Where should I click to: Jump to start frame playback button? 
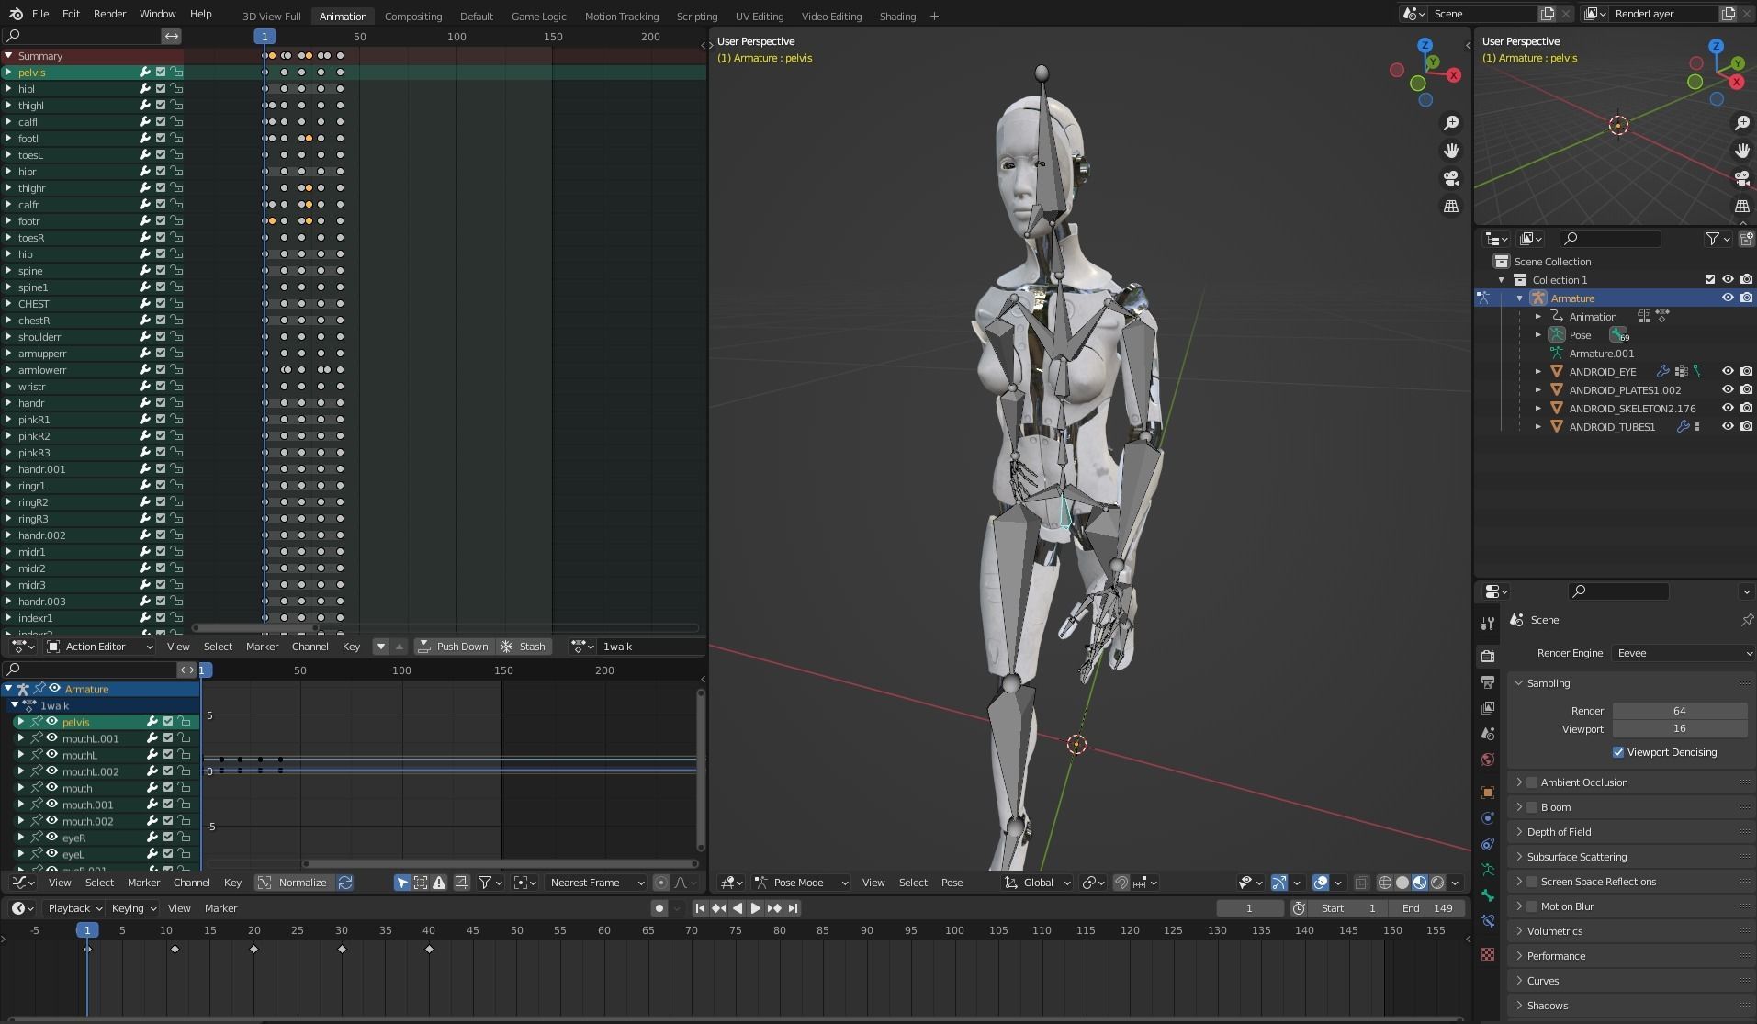700,908
